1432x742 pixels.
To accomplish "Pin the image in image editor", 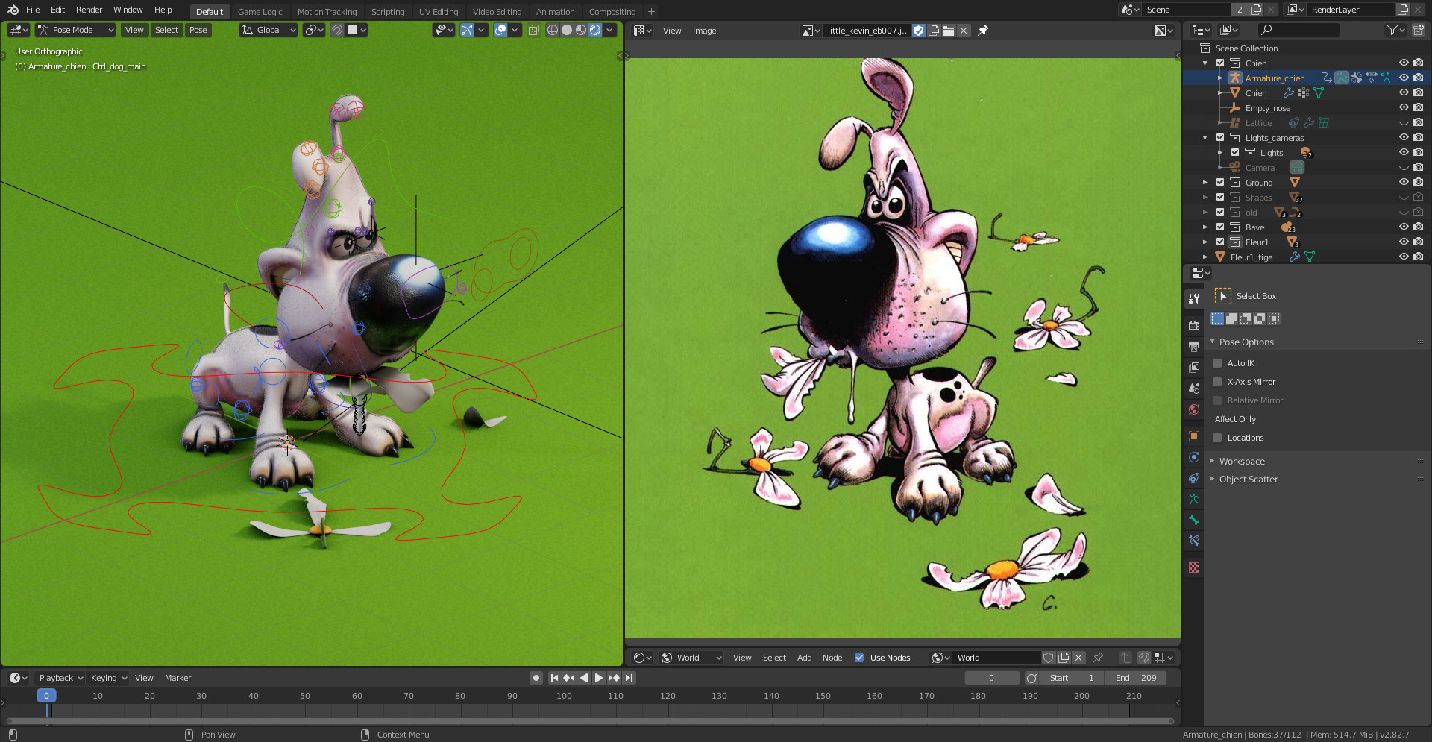I will click(983, 31).
